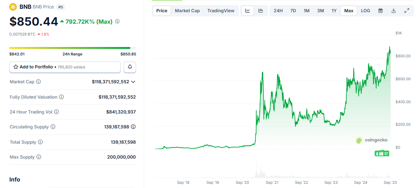Click the Sep '20 axis label
The width and height of the screenshot is (419, 188).
tap(243, 183)
